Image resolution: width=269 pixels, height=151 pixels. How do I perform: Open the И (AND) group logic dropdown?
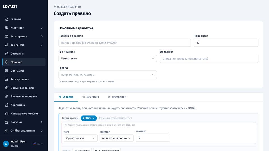tap(89, 118)
